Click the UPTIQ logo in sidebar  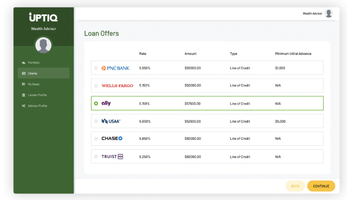(43, 17)
